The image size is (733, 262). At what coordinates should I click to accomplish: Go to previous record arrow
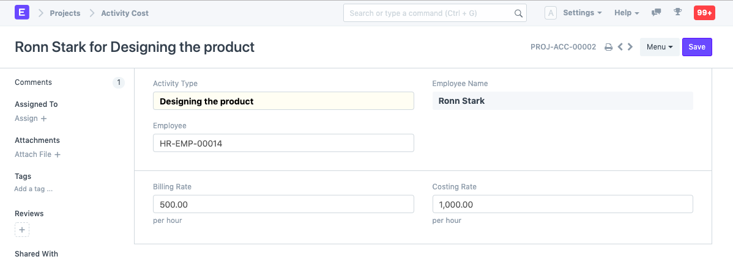(620, 47)
